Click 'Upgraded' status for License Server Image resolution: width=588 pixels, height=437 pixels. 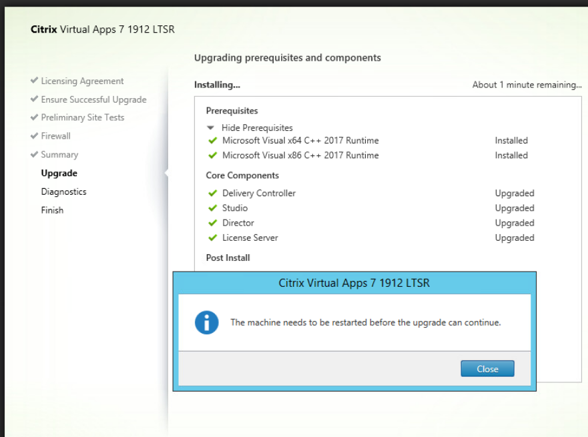(515, 238)
